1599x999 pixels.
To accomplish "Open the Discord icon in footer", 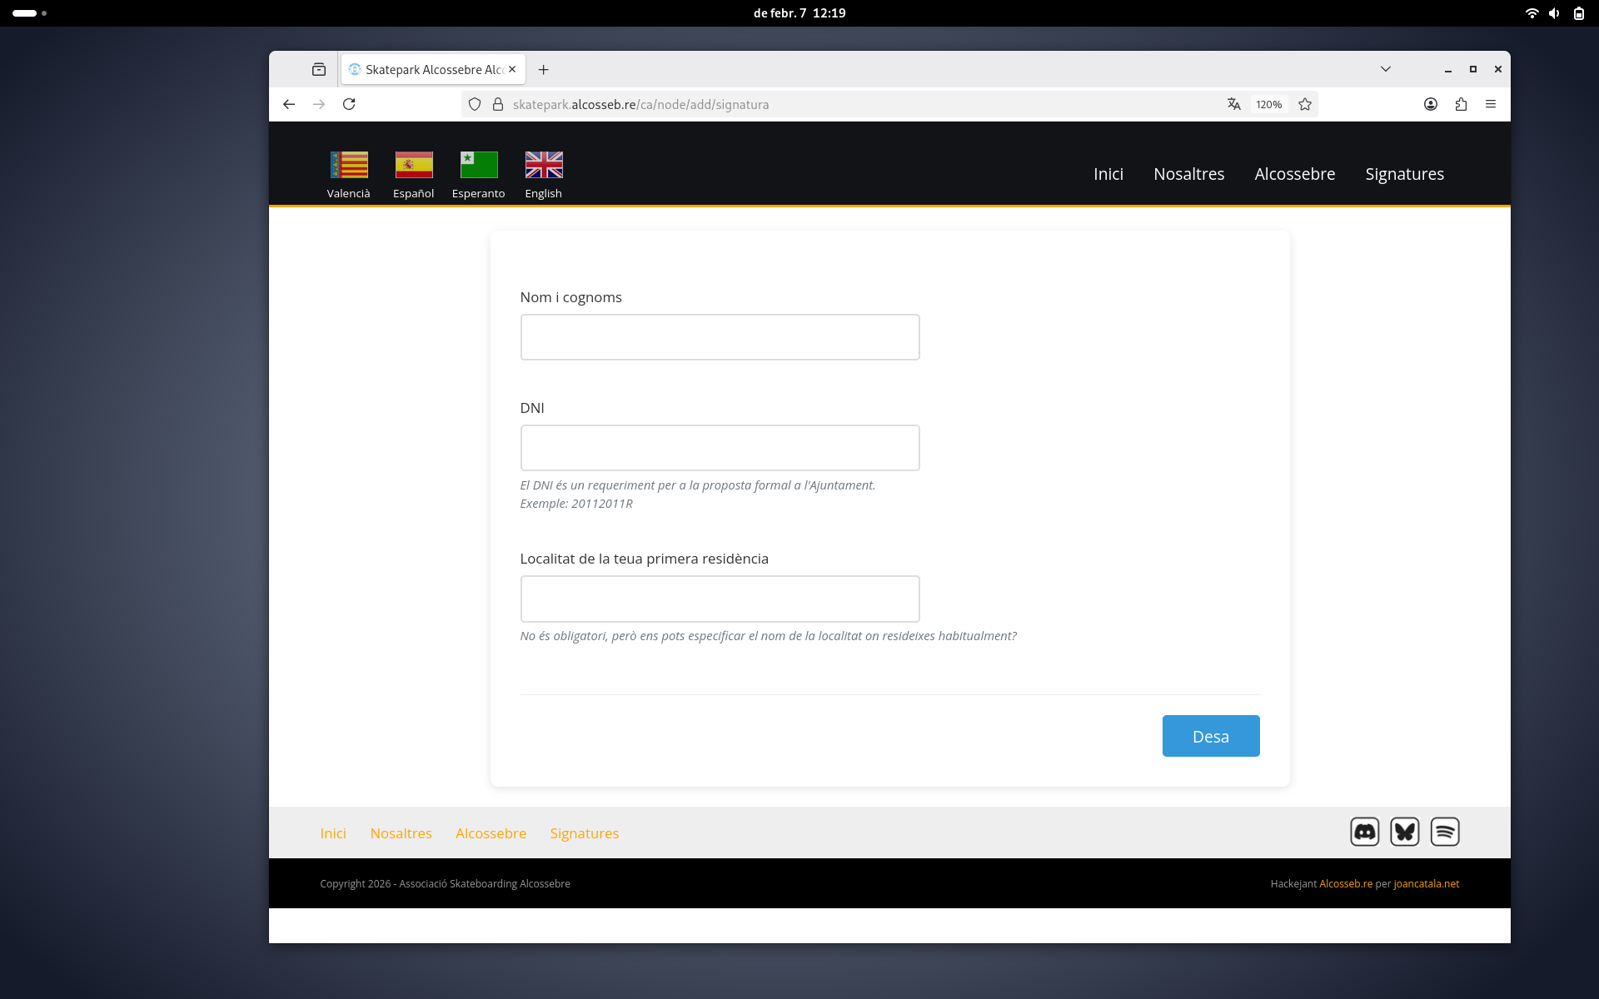I will [x=1364, y=832].
